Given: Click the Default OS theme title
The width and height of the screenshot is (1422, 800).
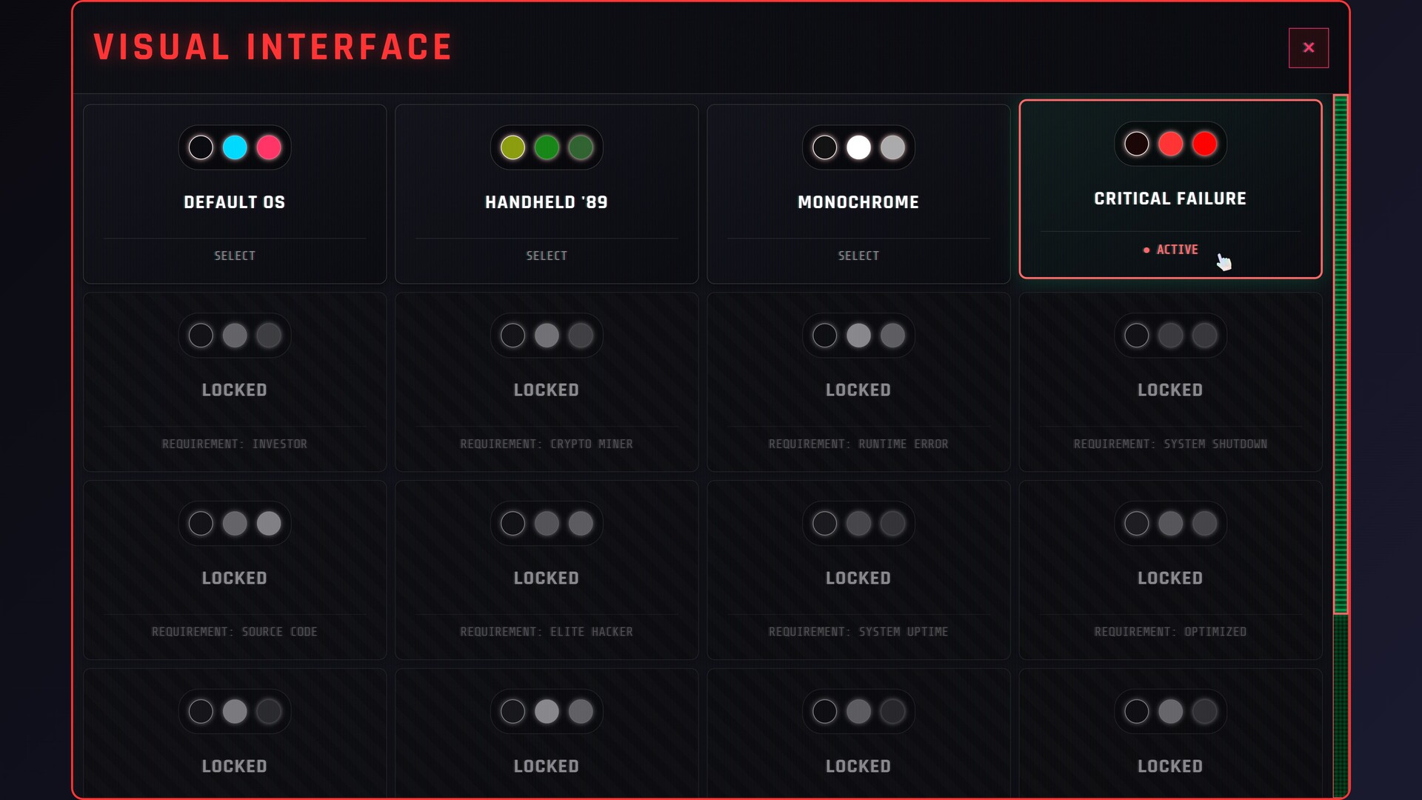Looking at the screenshot, I should click(234, 202).
